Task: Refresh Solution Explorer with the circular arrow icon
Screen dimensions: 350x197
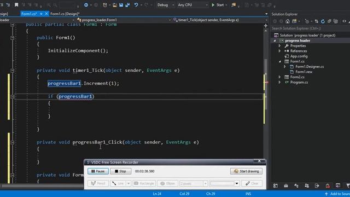Action: coord(323,21)
